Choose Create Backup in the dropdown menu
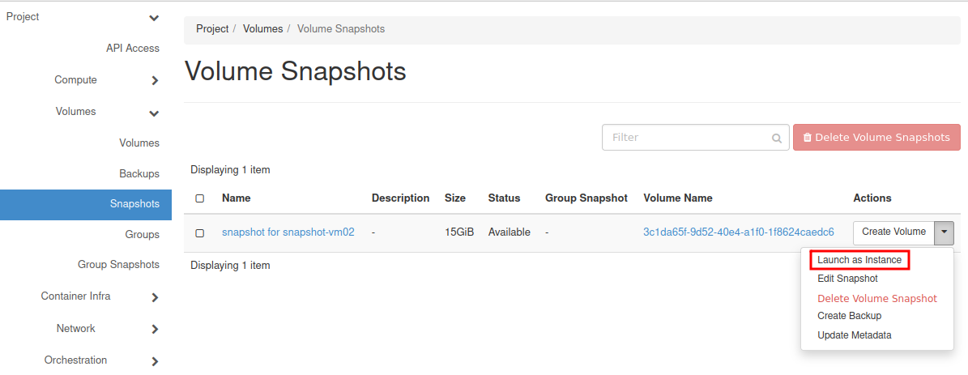Screen dimensions: 968x375 849,316
